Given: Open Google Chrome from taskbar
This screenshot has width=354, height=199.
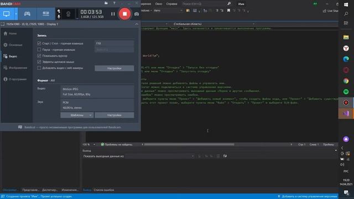Looking at the screenshot, I should pos(346,81).
